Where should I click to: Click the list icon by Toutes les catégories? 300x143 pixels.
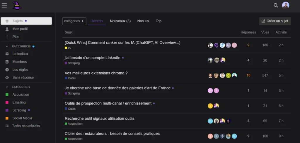7,126
